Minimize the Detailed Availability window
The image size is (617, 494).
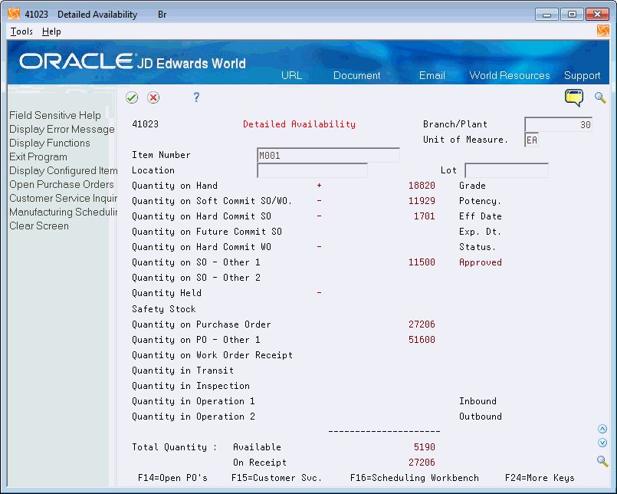[x=546, y=15]
